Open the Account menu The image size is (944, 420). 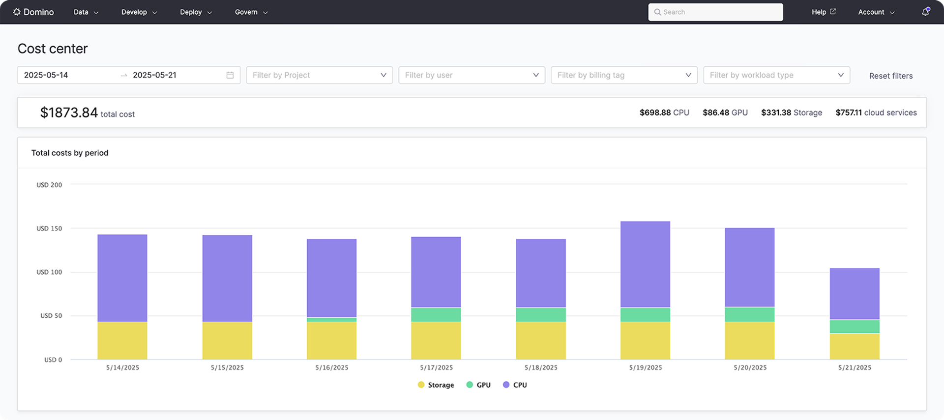pos(876,12)
